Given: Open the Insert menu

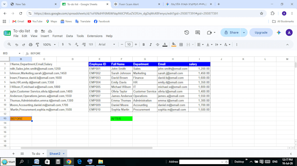Looking at the screenshot, I should [45, 36].
